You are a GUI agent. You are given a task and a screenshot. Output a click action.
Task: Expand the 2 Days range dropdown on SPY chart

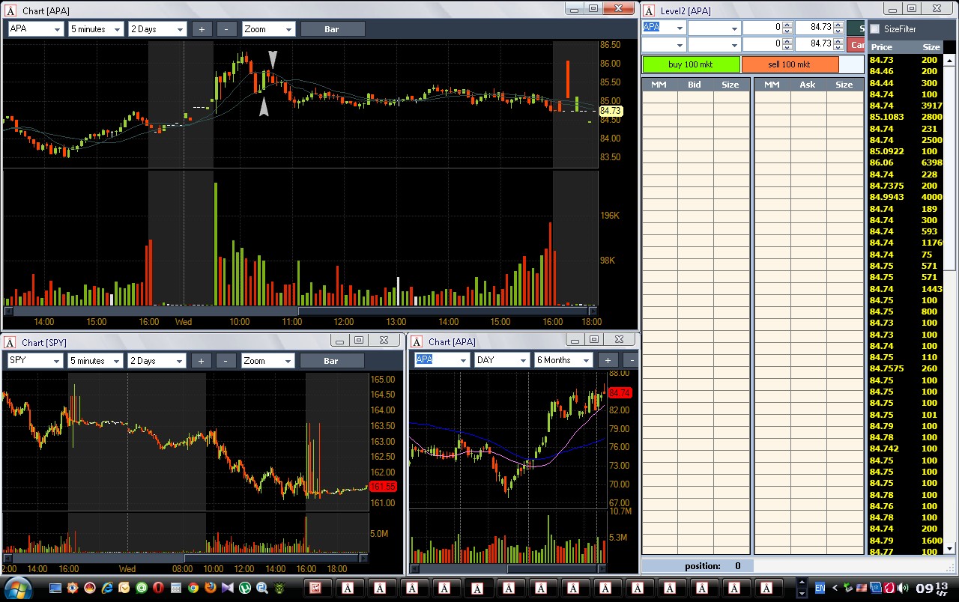pos(157,361)
